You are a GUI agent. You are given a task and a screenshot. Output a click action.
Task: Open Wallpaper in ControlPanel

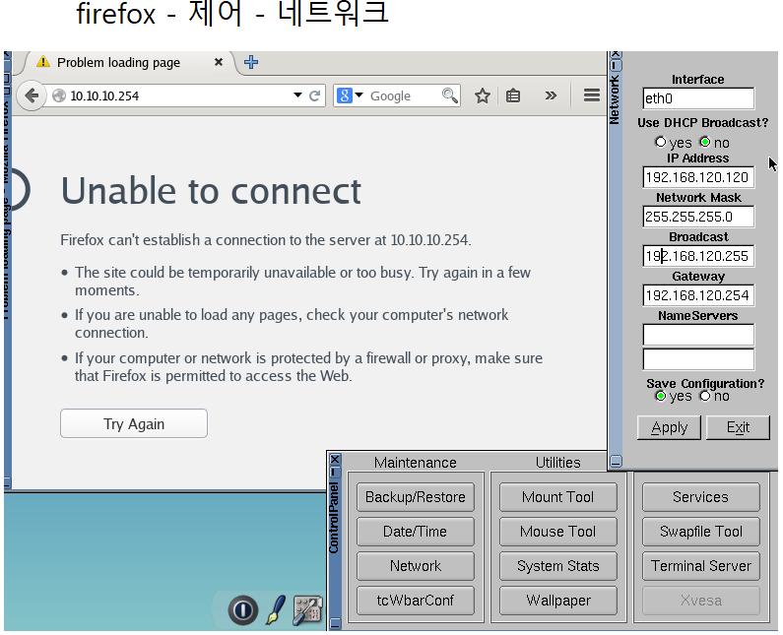pos(558,601)
